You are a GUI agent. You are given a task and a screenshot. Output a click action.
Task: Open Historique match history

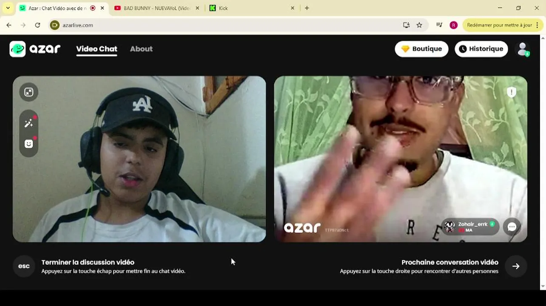click(481, 49)
